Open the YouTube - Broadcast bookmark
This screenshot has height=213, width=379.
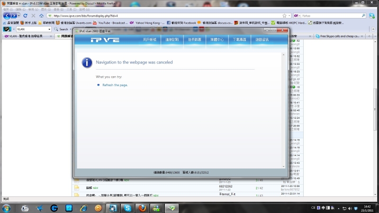click(110, 23)
